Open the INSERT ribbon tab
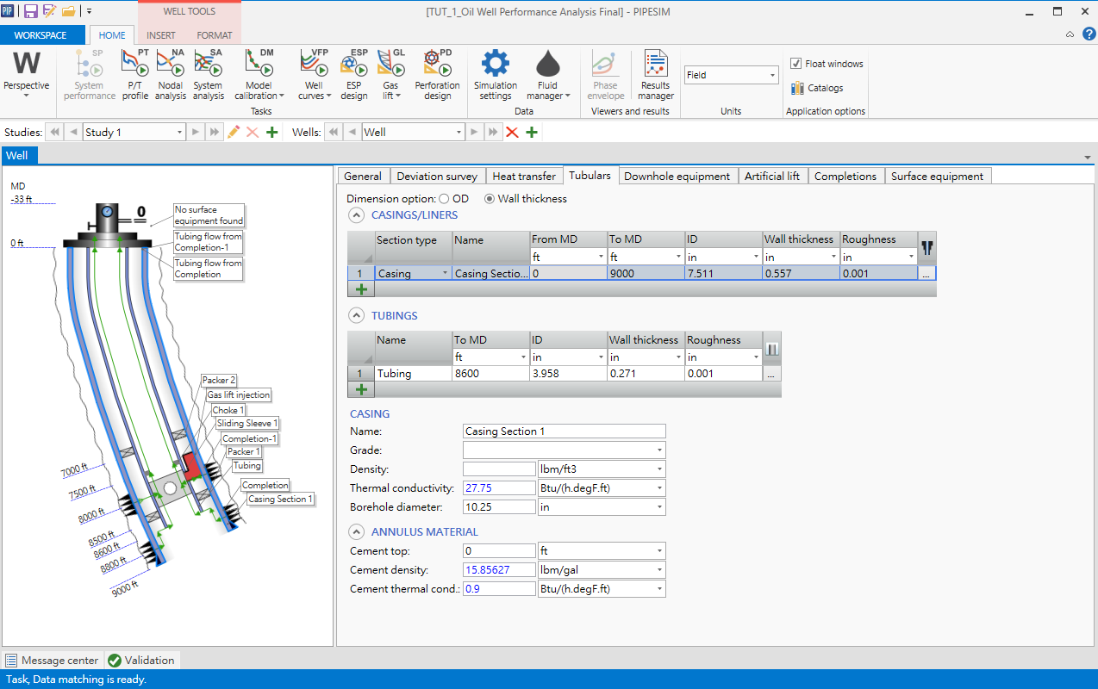The width and height of the screenshot is (1098, 689). (x=161, y=35)
